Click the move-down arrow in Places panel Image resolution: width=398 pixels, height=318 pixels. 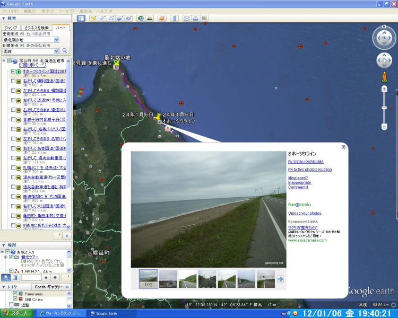55,277
